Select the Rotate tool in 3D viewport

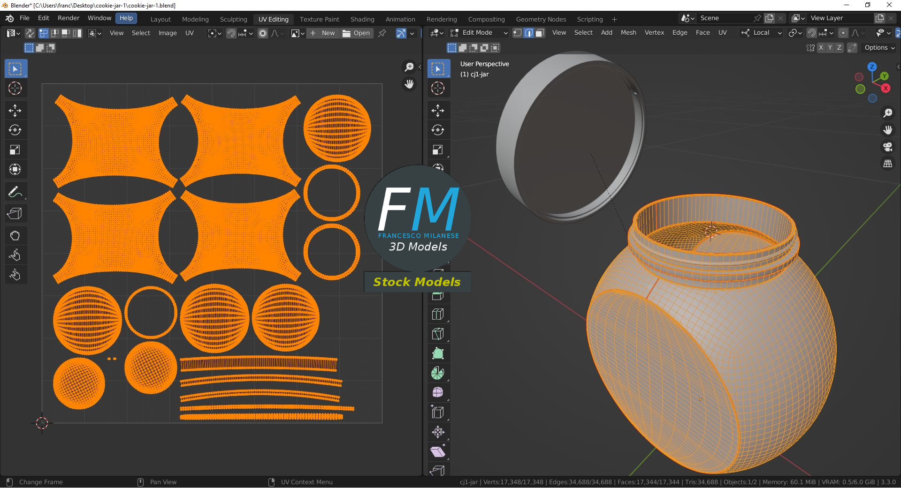(438, 130)
